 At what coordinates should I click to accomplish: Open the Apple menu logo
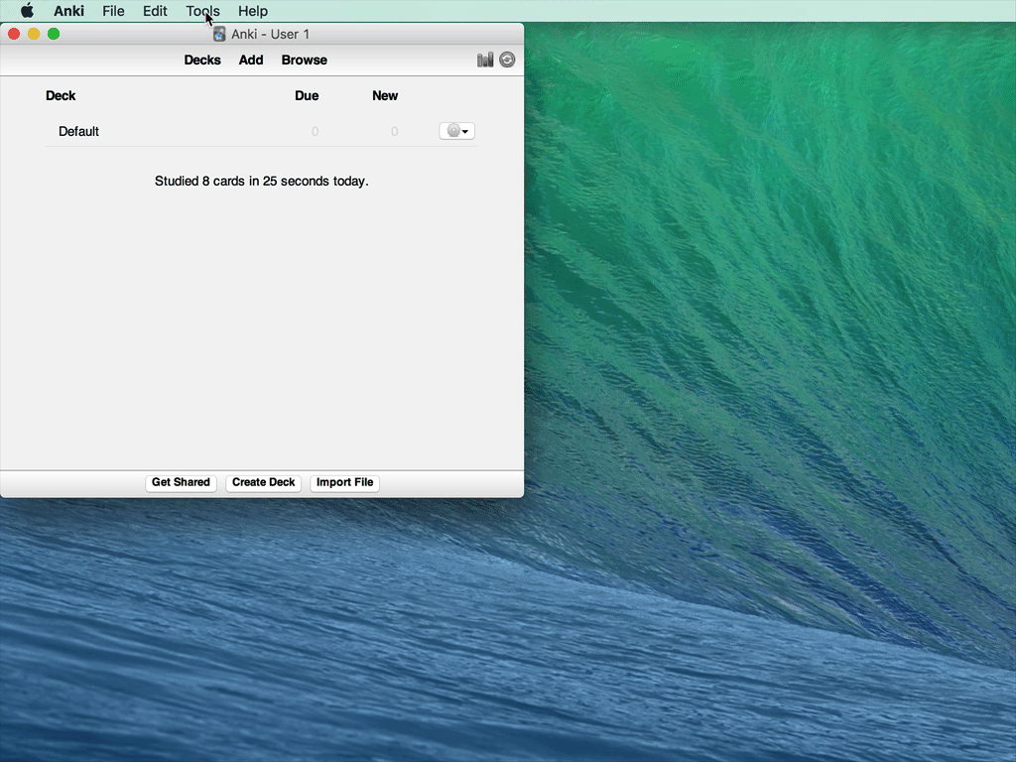[27, 11]
